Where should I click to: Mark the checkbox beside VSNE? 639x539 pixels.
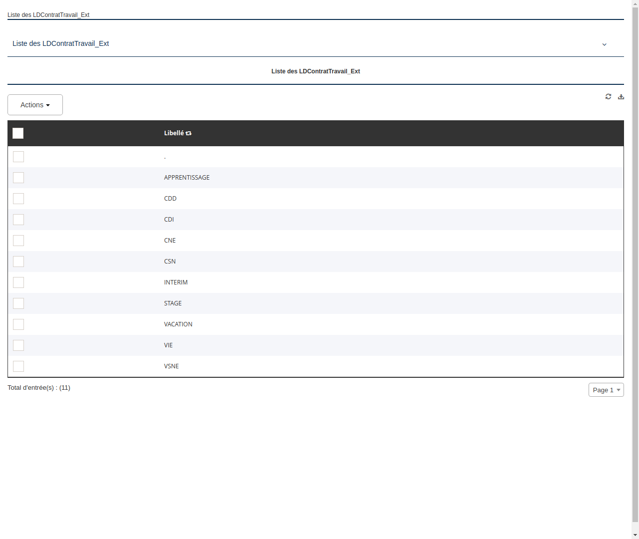pos(18,366)
